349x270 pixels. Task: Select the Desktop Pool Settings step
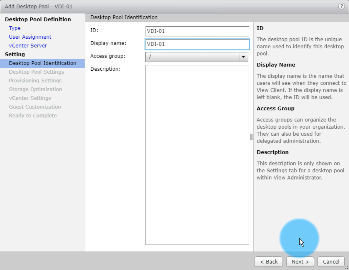(36, 72)
